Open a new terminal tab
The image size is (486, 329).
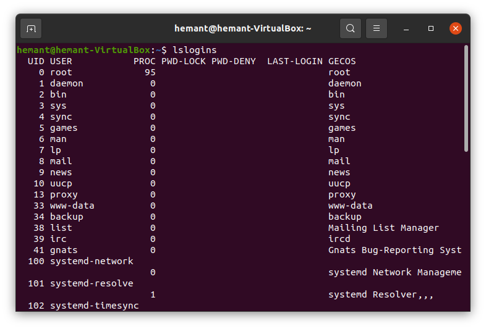(31, 28)
